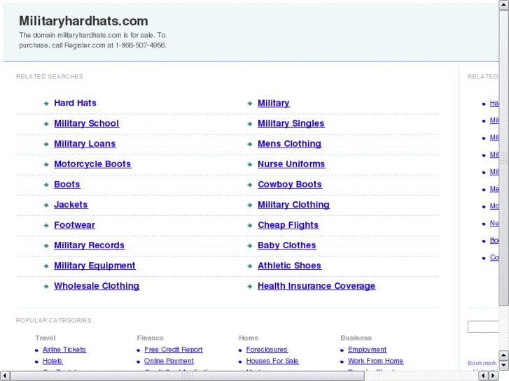
Task: Visit the Motorcycle Boots search link
Action: (92, 164)
